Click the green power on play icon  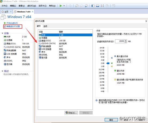pyautogui.click(x=61, y=6)
